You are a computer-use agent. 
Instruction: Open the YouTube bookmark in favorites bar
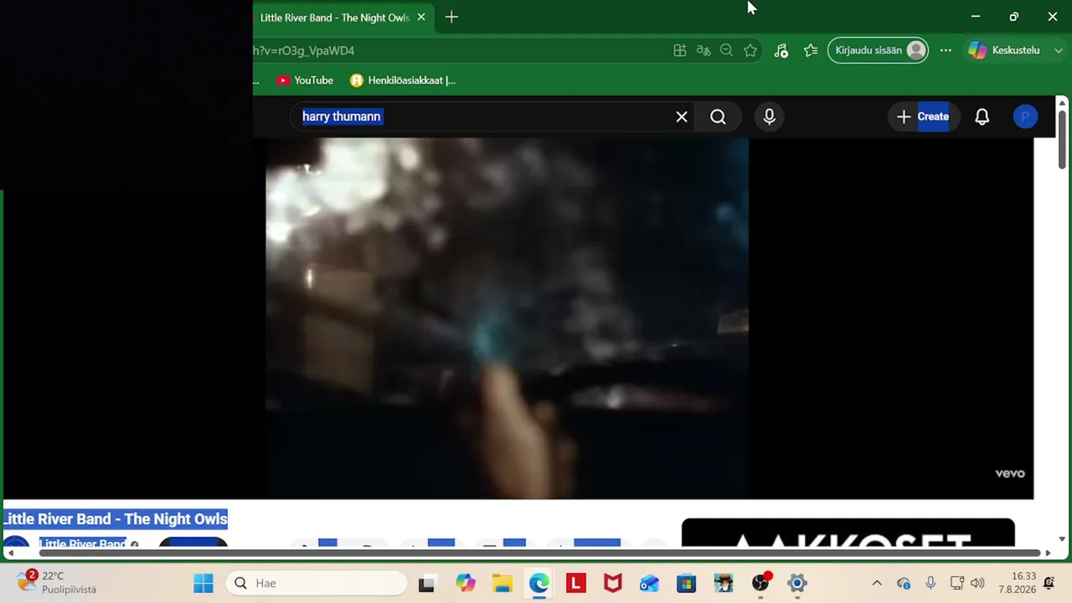point(305,80)
